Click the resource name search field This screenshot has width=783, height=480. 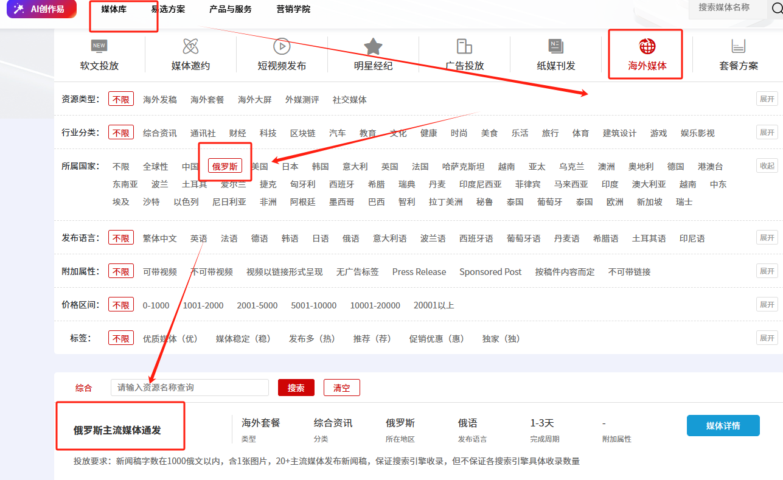click(x=189, y=388)
